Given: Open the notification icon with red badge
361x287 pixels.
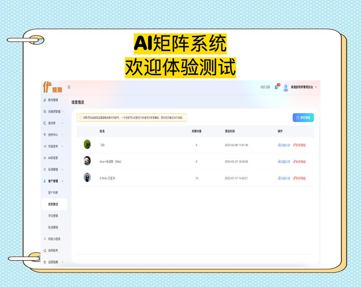Looking at the screenshot, I should point(277,86).
